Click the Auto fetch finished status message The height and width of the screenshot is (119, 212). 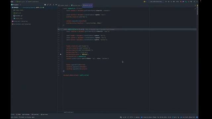pyautogui.click(x=23, y=117)
